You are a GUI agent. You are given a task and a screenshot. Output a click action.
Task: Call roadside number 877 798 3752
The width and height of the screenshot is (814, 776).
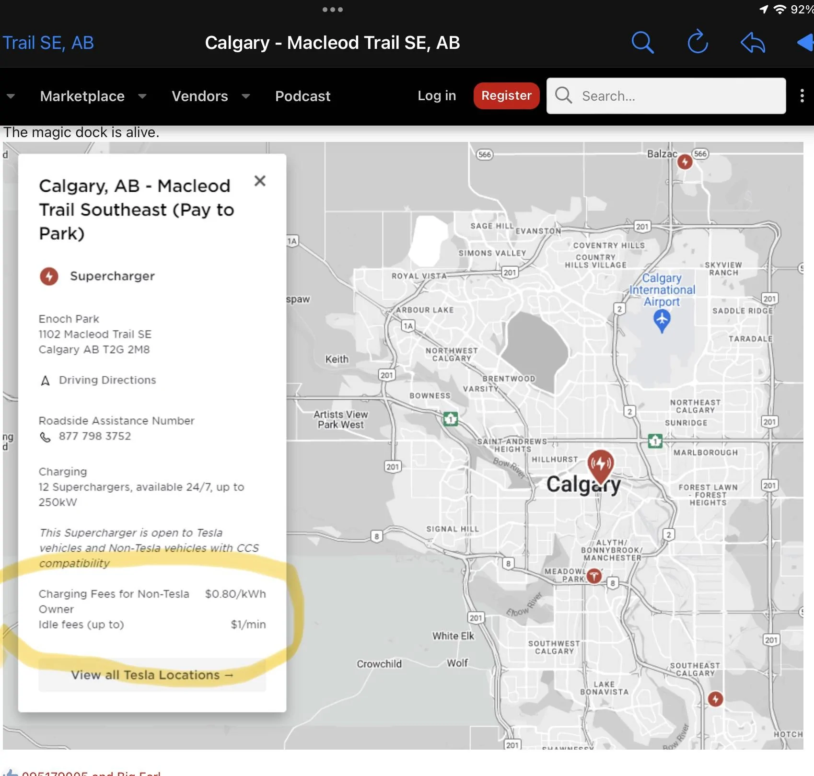pyautogui.click(x=95, y=436)
